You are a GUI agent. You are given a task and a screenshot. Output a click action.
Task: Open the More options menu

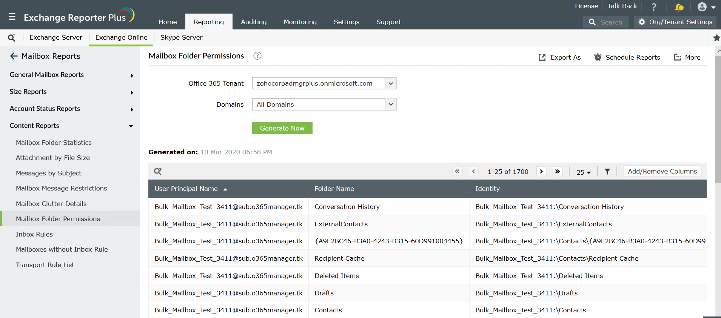tap(687, 57)
